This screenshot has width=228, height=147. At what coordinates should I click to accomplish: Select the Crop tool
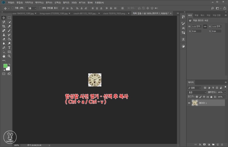coord(4,26)
